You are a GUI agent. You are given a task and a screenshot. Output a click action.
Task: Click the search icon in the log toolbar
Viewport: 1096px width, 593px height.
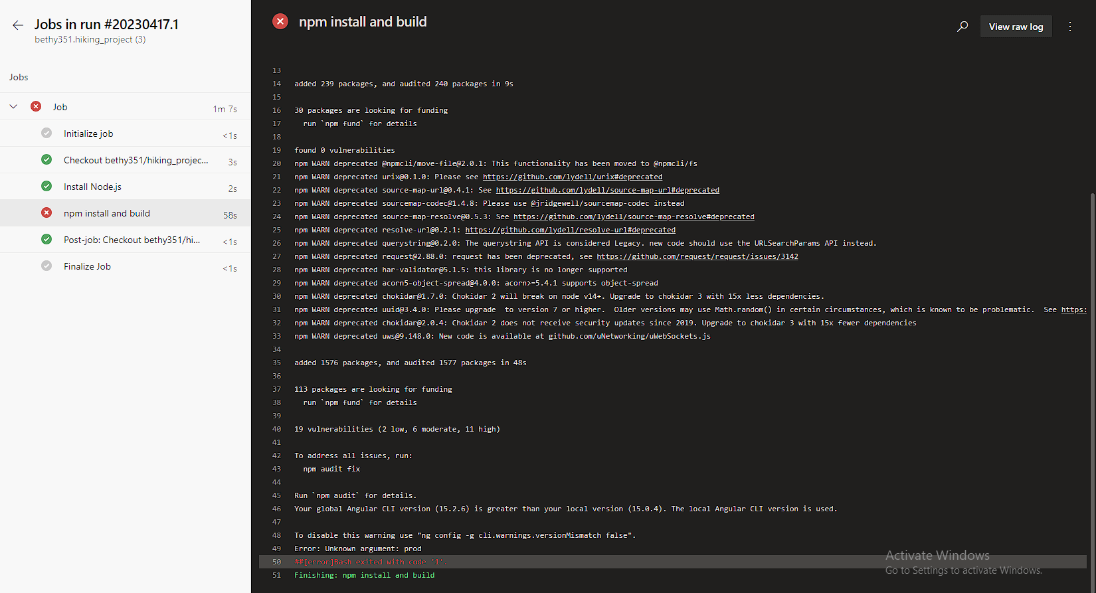(962, 27)
